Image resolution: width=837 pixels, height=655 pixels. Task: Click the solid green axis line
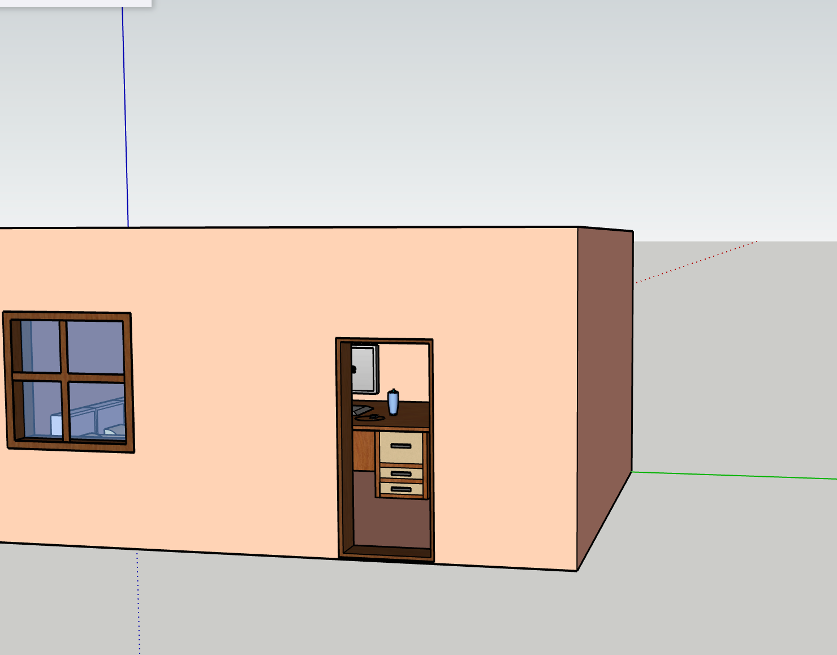734,475
